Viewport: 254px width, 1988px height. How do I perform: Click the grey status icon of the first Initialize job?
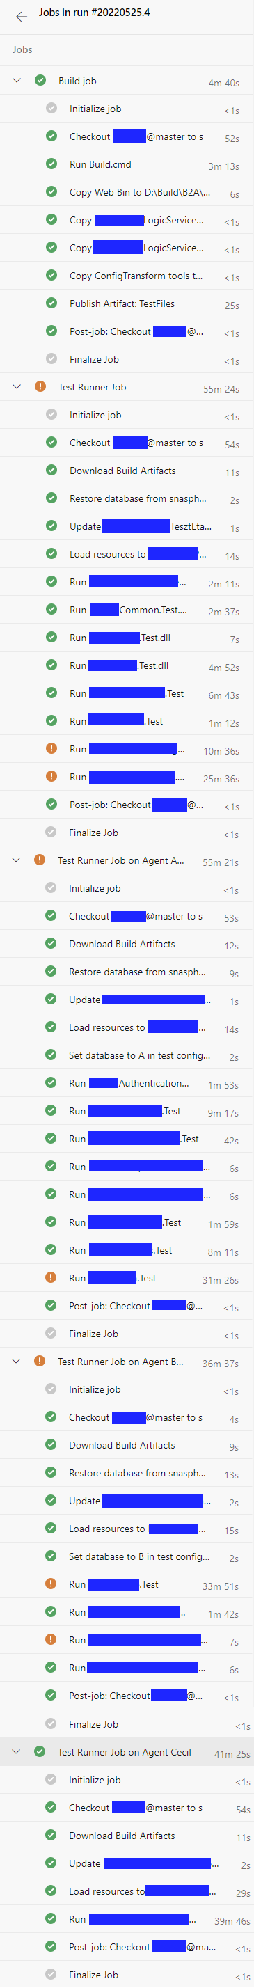pyautogui.click(x=51, y=108)
